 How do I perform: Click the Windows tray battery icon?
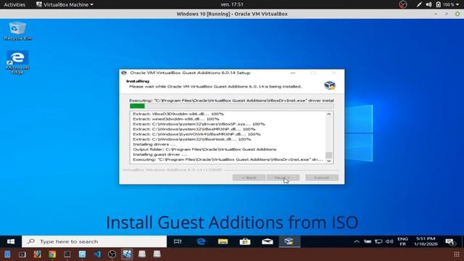point(368,241)
